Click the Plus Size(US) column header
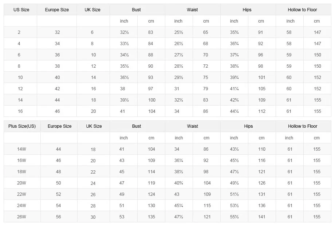The width and height of the screenshot is (335, 226). click(22, 126)
